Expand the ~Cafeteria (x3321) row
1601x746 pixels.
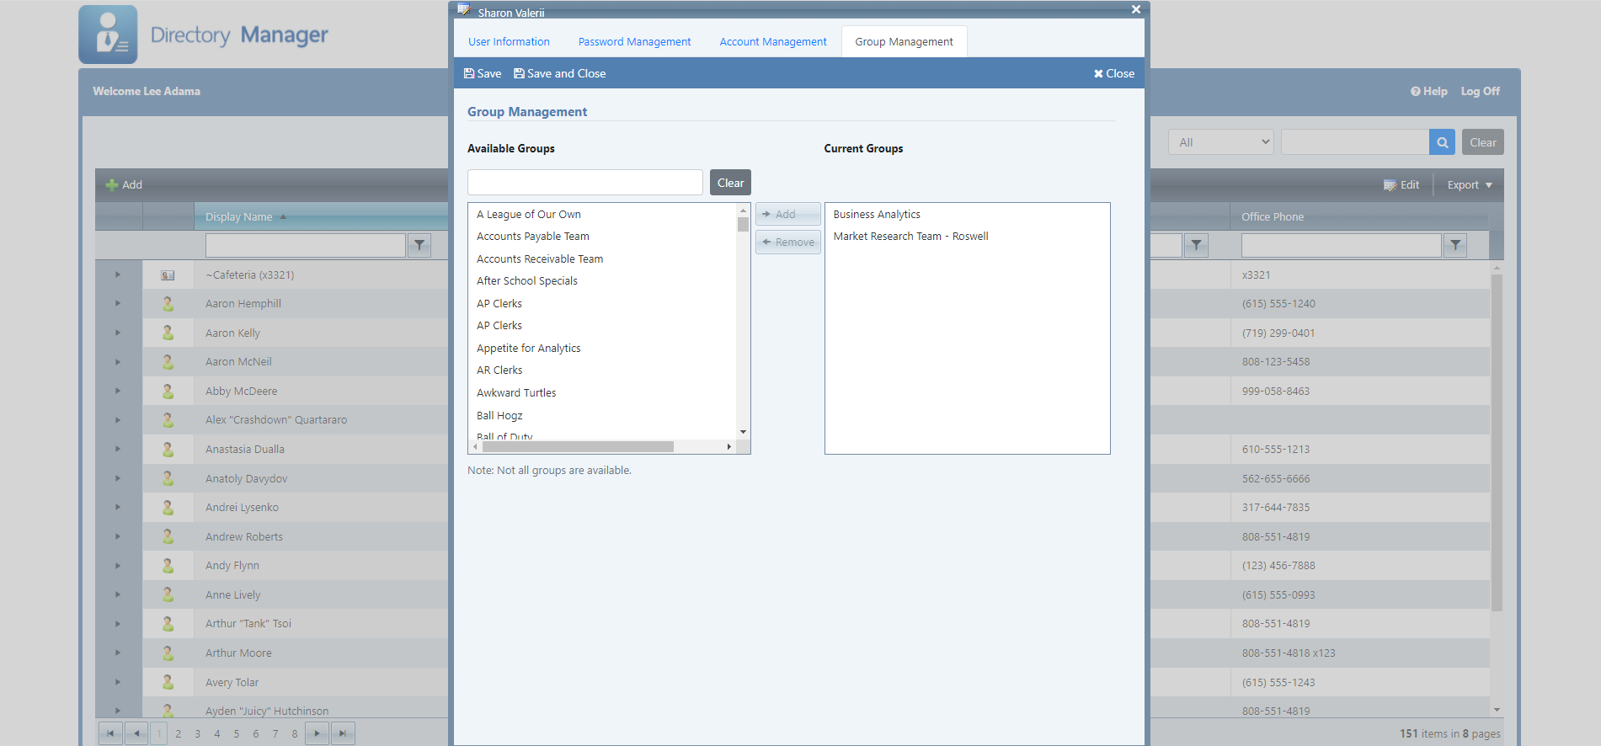pyautogui.click(x=118, y=274)
